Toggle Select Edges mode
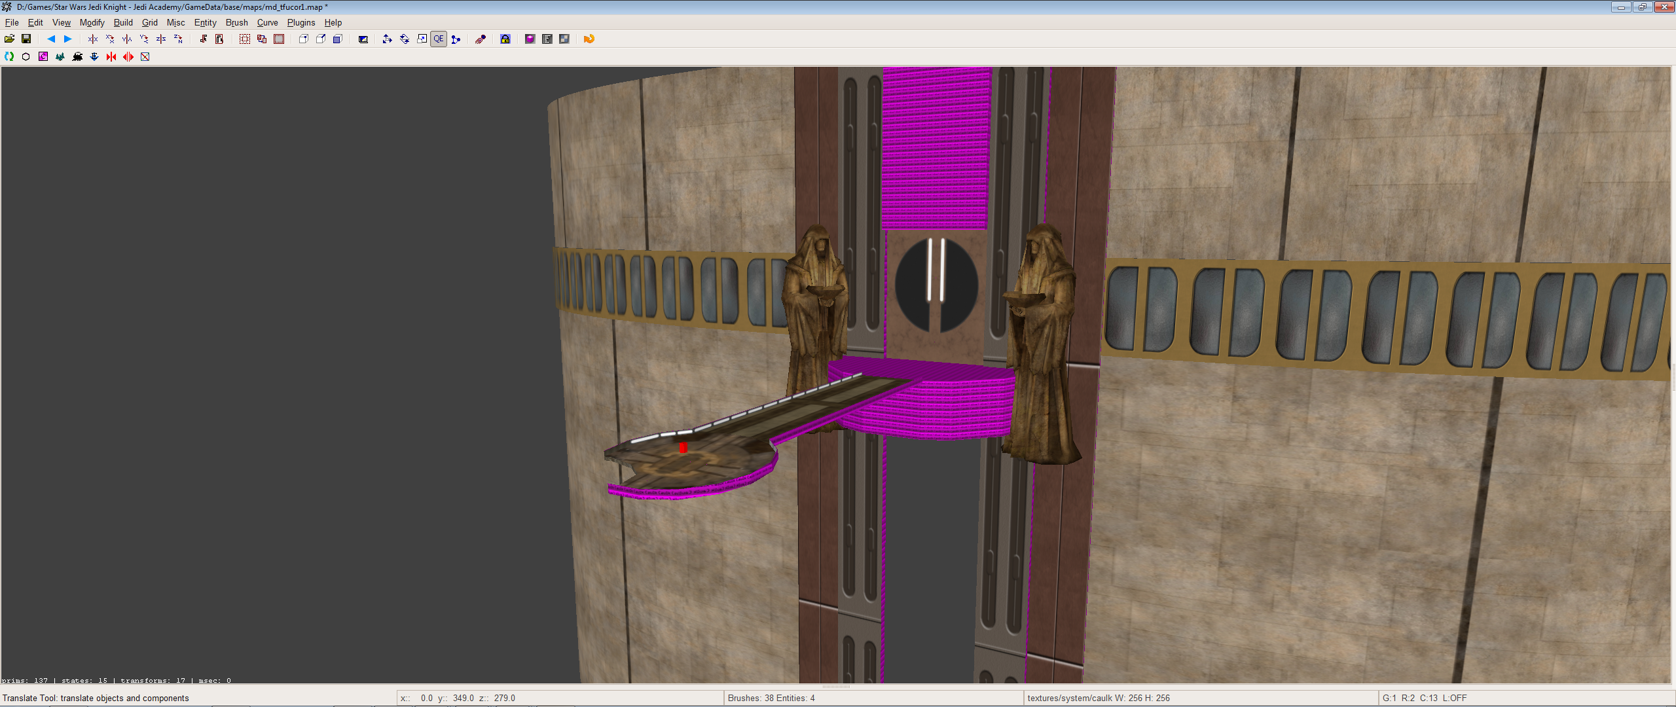 [321, 39]
